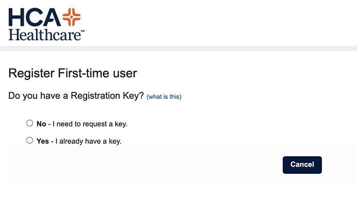Select the No radio button
This screenshot has height=197, width=357.
pyautogui.click(x=29, y=123)
